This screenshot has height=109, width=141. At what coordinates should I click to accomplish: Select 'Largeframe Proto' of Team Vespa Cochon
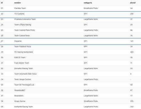tap(91, 79)
